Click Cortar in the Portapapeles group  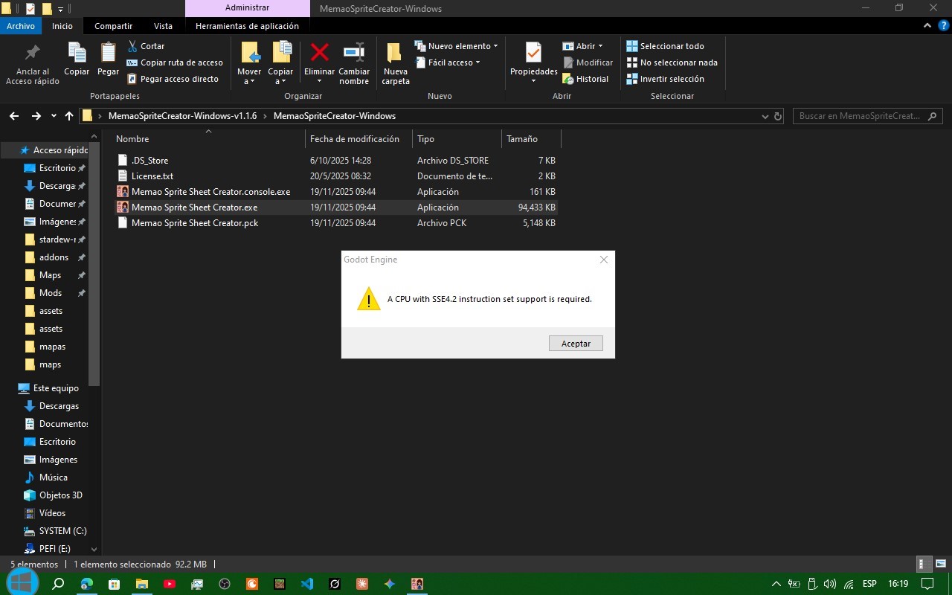point(146,46)
